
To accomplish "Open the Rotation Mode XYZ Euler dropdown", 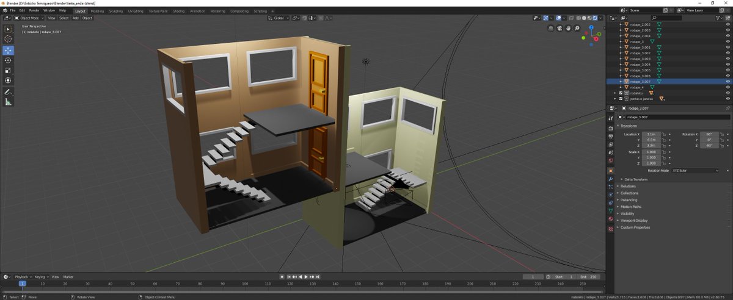I will coord(695,171).
